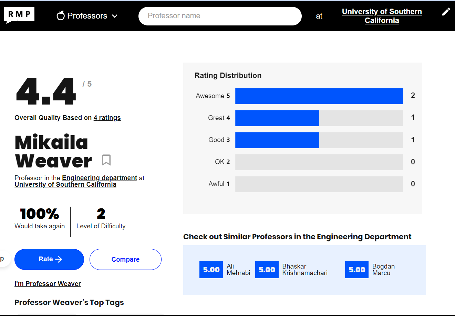Focus the Professor name search field
Image resolution: width=455 pixels, height=316 pixels.
point(220,16)
